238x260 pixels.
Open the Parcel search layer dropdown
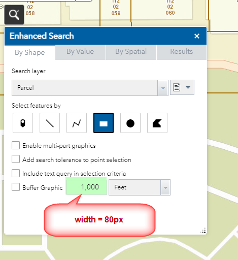pos(90,88)
